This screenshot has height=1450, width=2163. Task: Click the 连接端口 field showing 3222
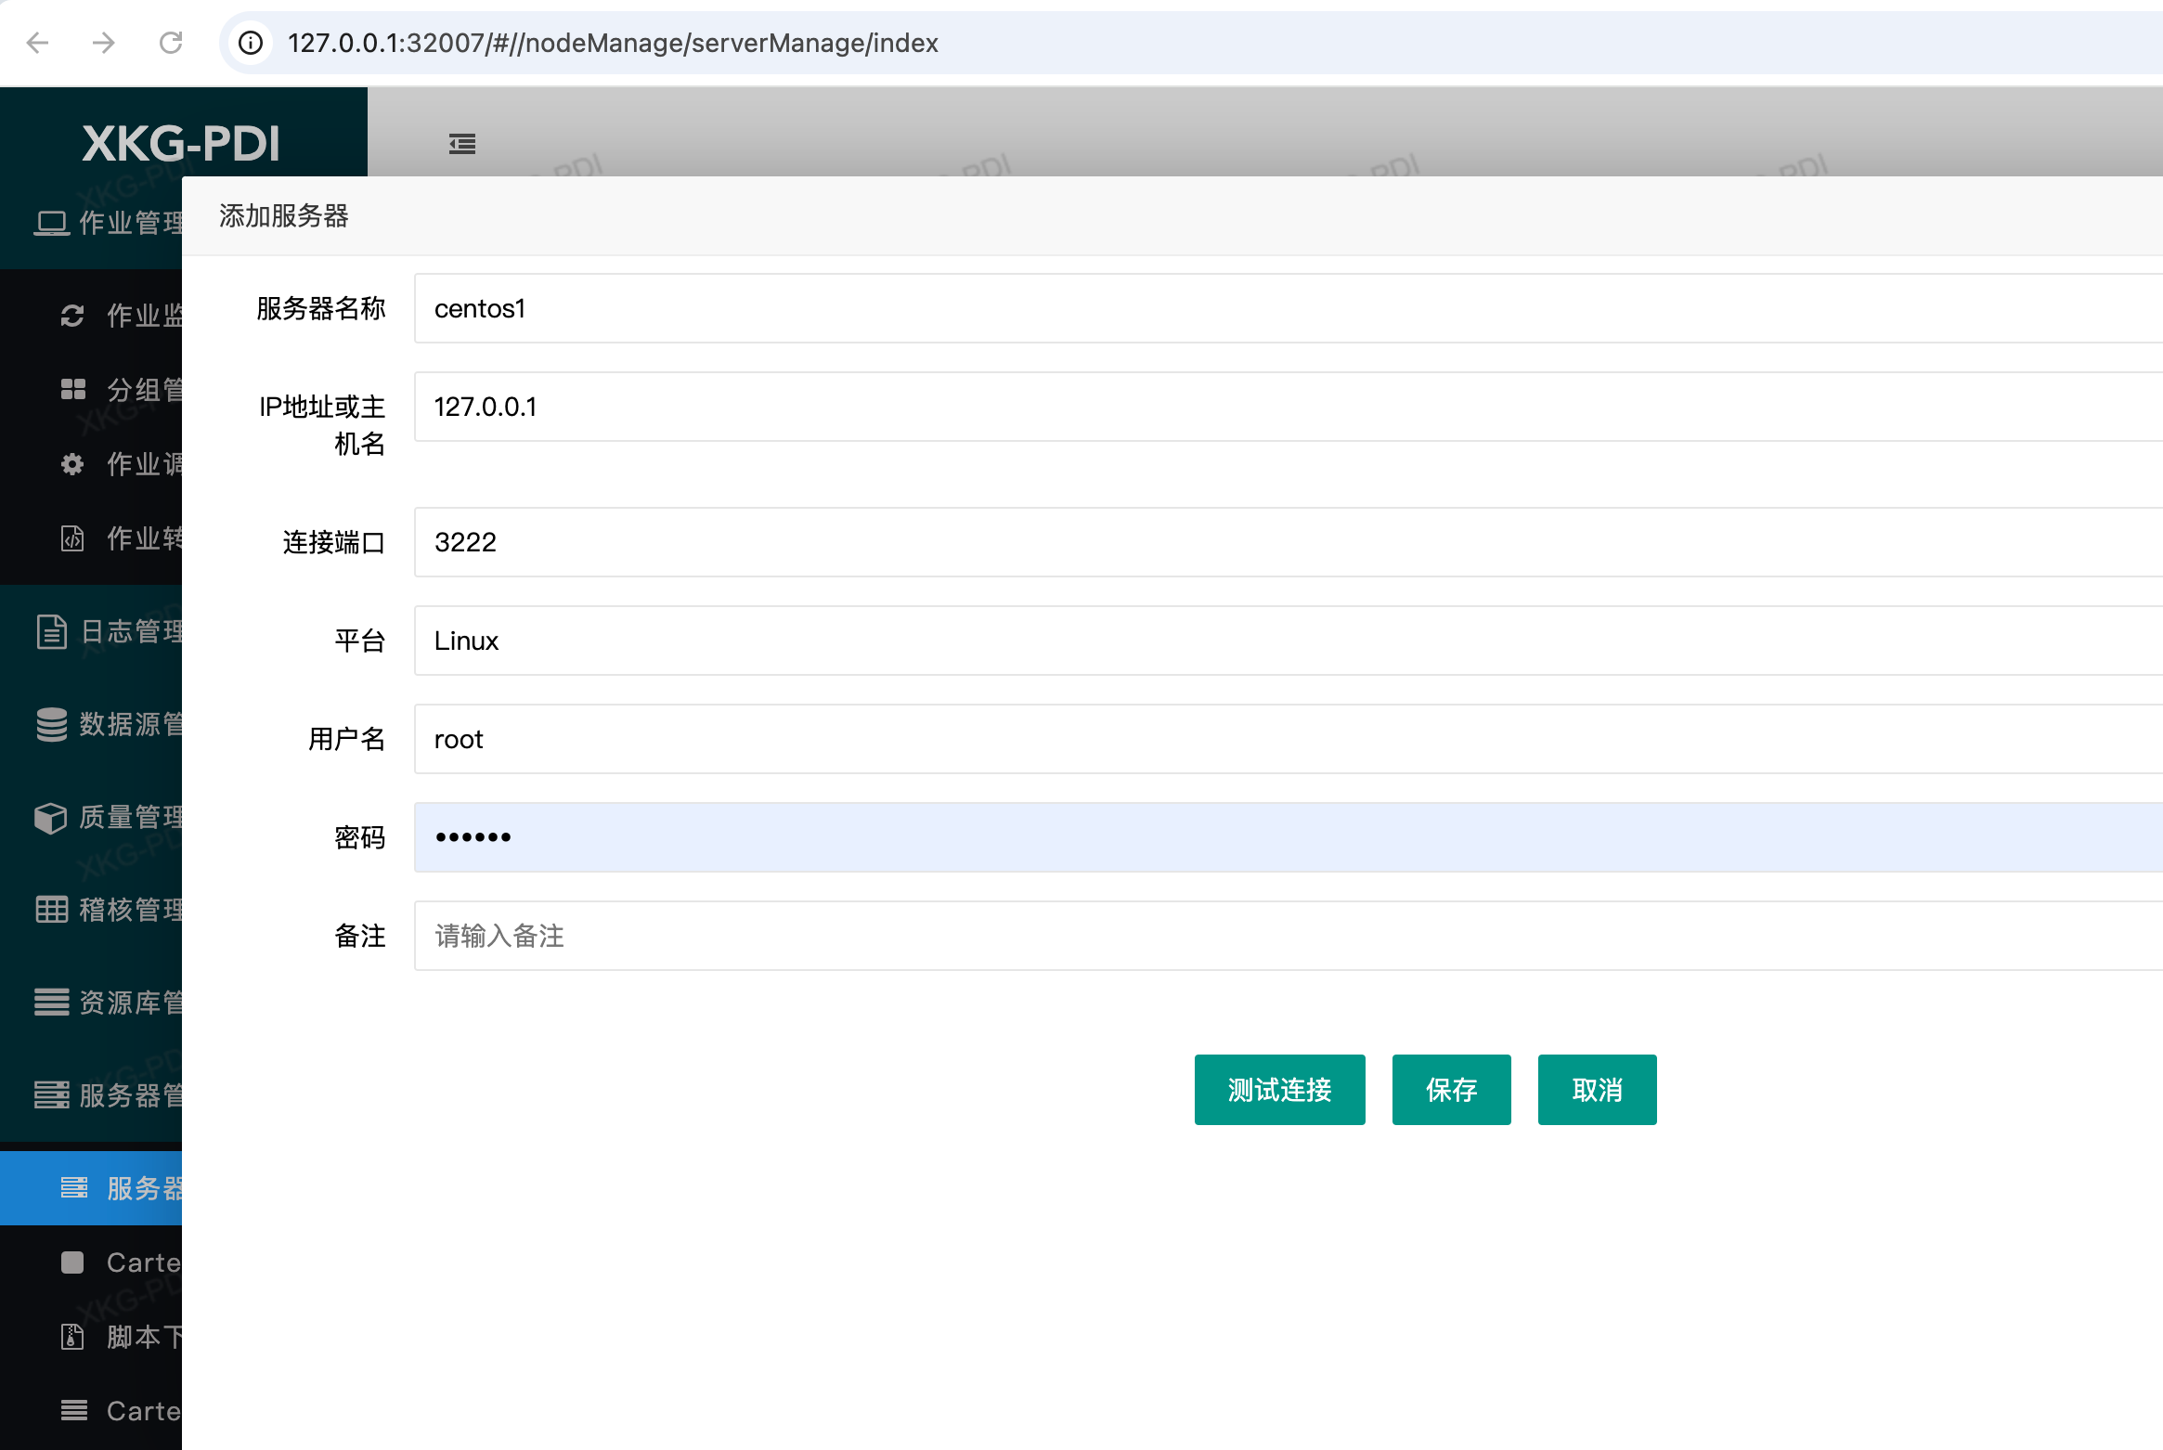pyautogui.click(x=1287, y=542)
